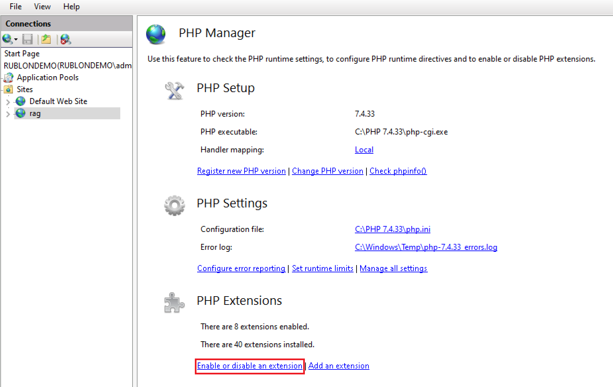Open the new connection dropdown arrow
613x387 pixels.
[x=16, y=40]
